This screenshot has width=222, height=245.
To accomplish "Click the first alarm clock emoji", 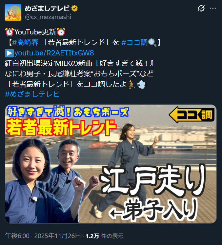I will point(10,32).
